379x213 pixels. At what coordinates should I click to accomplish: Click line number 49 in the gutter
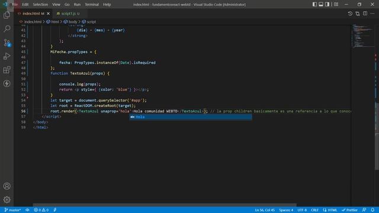[23, 73]
